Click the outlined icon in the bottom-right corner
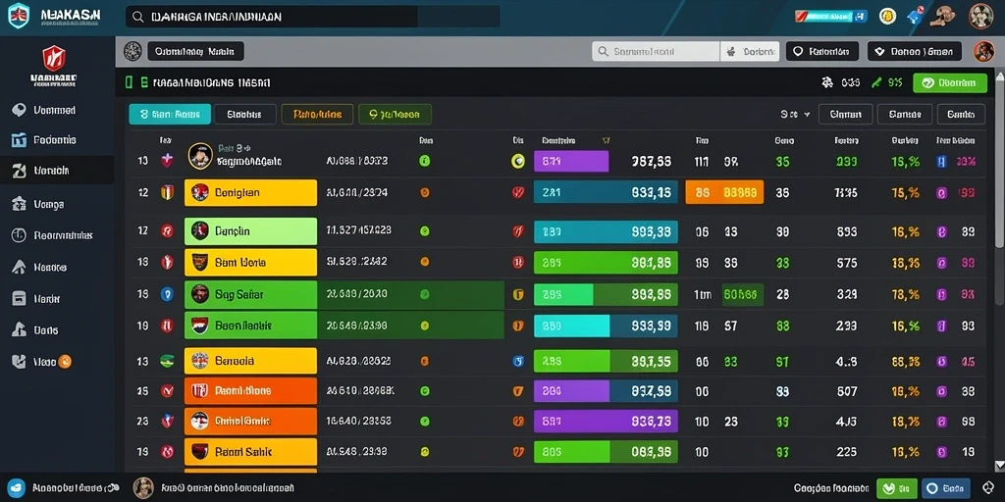The image size is (1005, 502). pyautogui.click(x=987, y=488)
